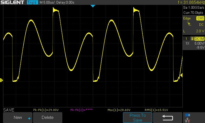The image size is (205, 123).
Task: Click the CH1 trigger source badge
Action: pyautogui.click(x=200, y=18)
